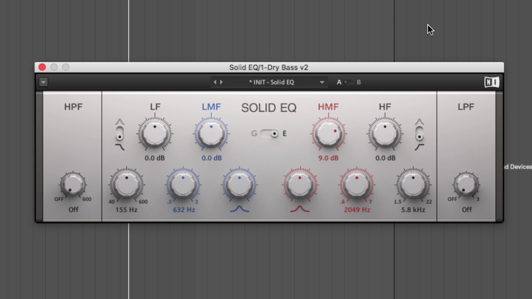The image size is (532, 299).
Task: Click the LF 0.0 dB value
Action: pos(155,158)
